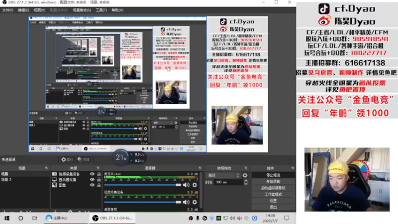
Task: Select scene 场景 2 in list
Action: click(x=25, y=180)
